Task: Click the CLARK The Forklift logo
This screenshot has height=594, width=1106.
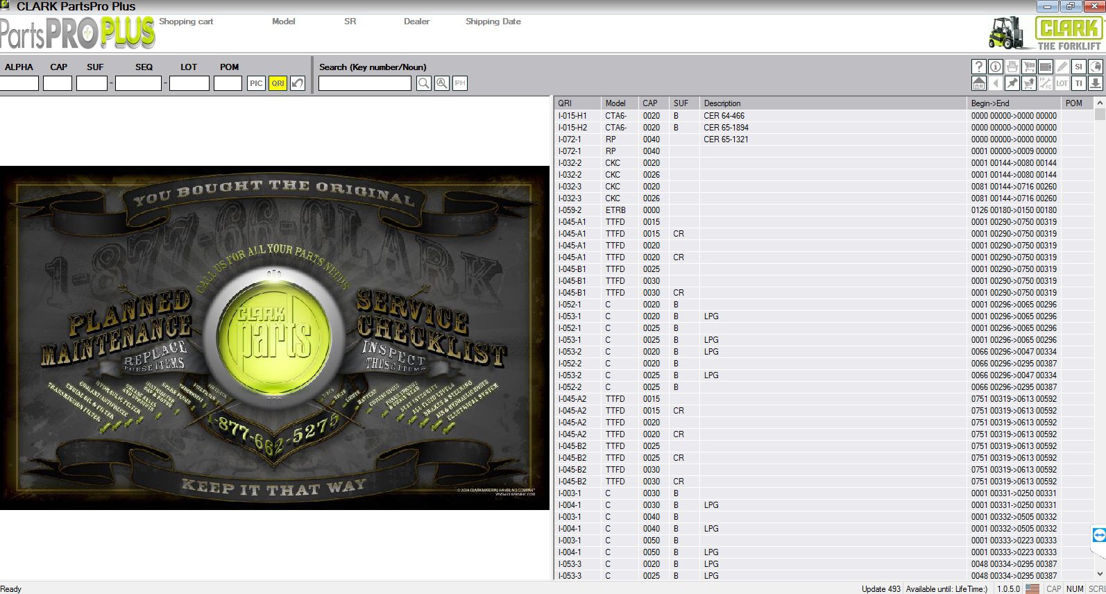Action: tap(1046, 33)
